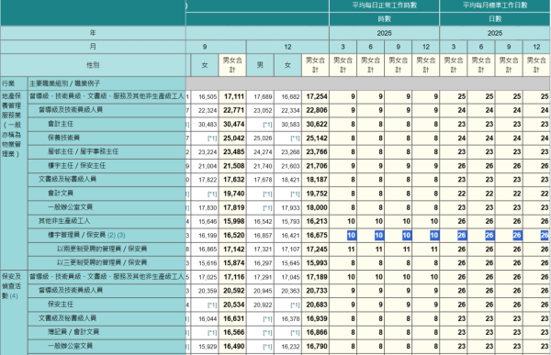Viewport: 551px width, 355px height.
Task: Click the wage value 22,771
Action: pyautogui.click(x=233, y=110)
